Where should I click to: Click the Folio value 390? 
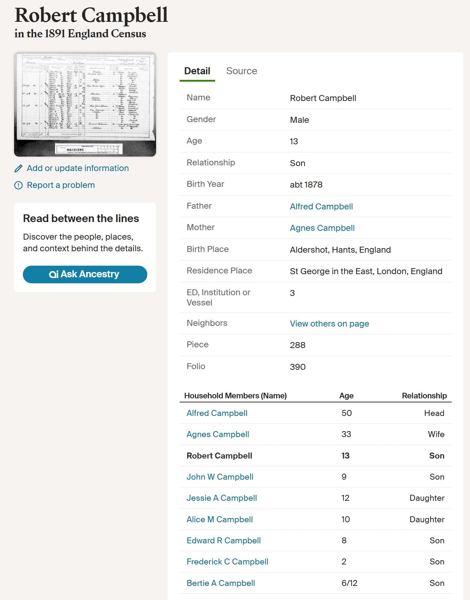298,367
